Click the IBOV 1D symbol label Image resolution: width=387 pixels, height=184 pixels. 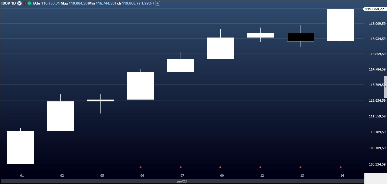9,3
